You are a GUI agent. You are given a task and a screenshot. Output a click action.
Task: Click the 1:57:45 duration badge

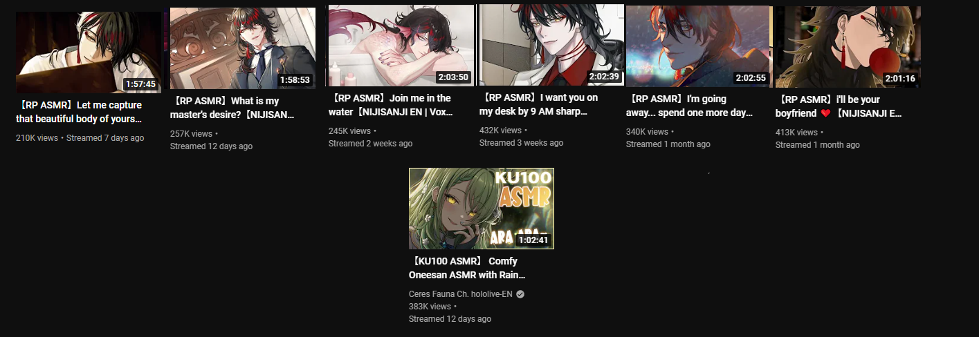coord(140,84)
